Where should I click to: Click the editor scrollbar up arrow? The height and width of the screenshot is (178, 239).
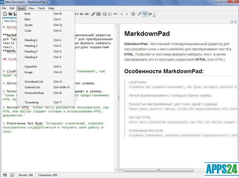116,26
